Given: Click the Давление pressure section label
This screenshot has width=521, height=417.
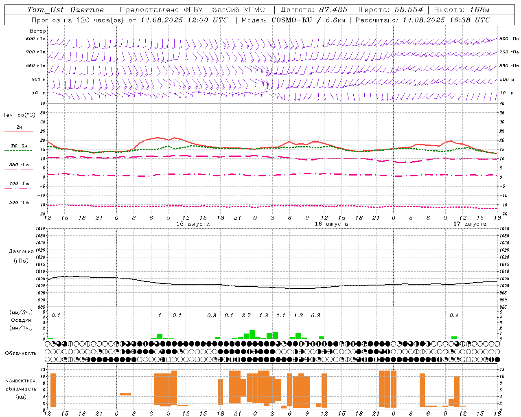Looking at the screenshot, I should pos(21,252).
